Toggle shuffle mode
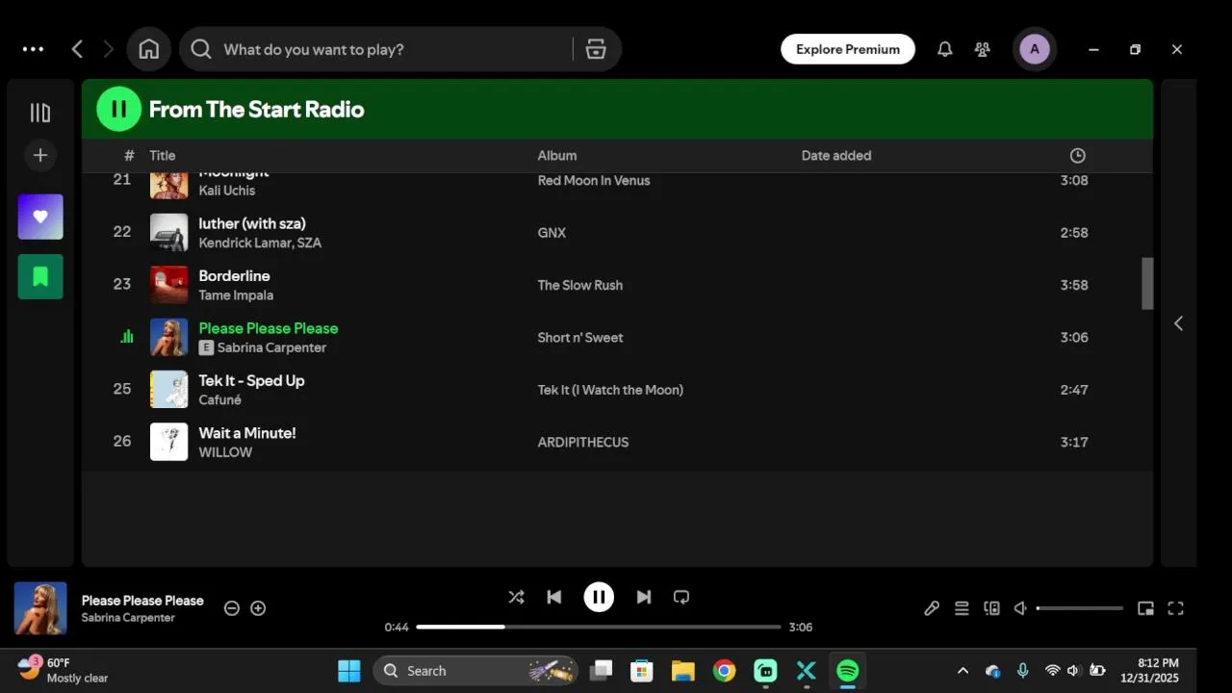The width and height of the screenshot is (1232, 693). [516, 597]
